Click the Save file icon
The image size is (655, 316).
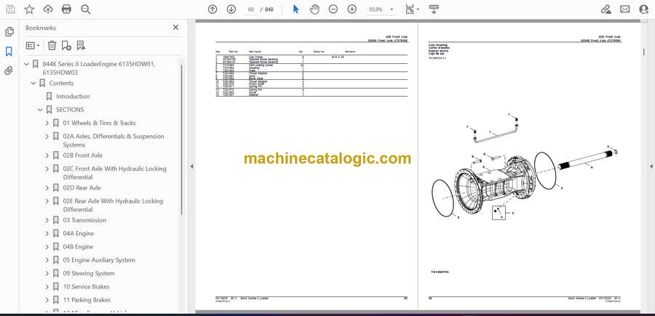(x=10, y=9)
